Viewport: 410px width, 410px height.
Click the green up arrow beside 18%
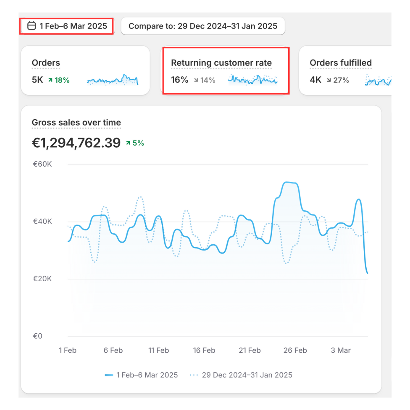[50, 80]
